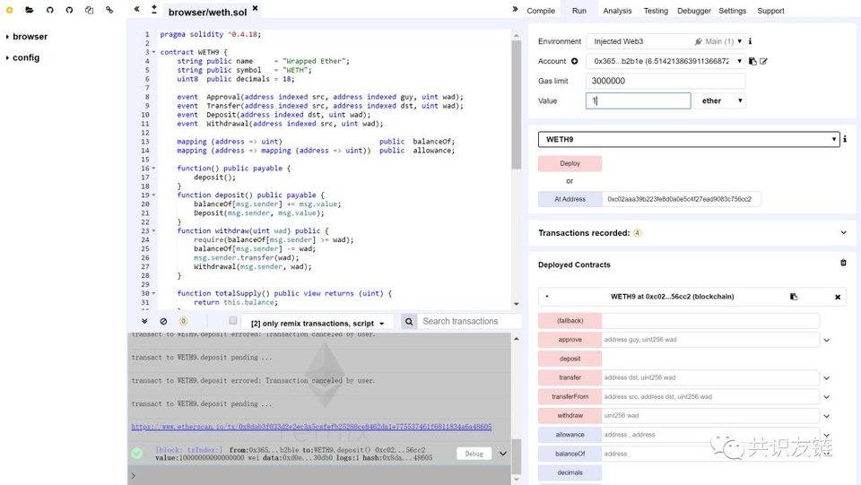Open the etherscan.io transaction link

point(311,427)
